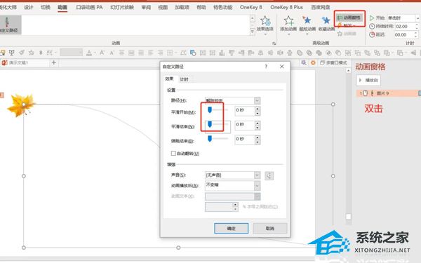Open the 设计 design ribbon tab
The image size is (421, 263).
29,7
